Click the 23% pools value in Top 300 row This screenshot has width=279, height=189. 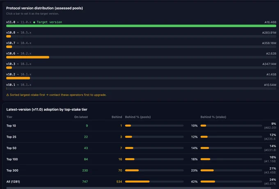tap(194, 171)
